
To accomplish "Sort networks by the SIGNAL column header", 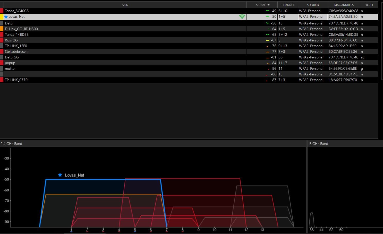I will [x=262, y=5].
